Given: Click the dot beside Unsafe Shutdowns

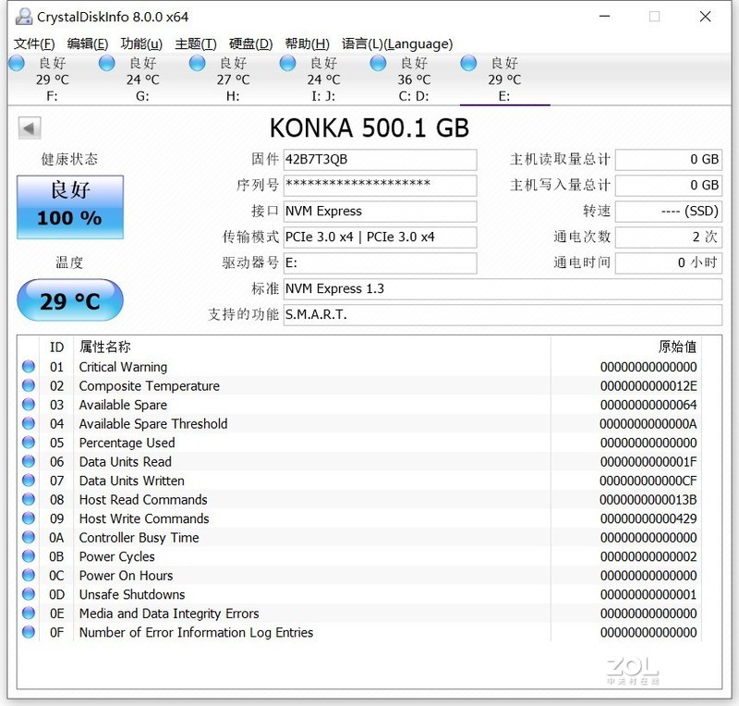Looking at the screenshot, I should point(27,594).
